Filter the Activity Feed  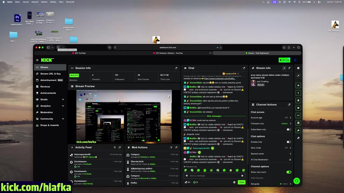click(x=115, y=147)
